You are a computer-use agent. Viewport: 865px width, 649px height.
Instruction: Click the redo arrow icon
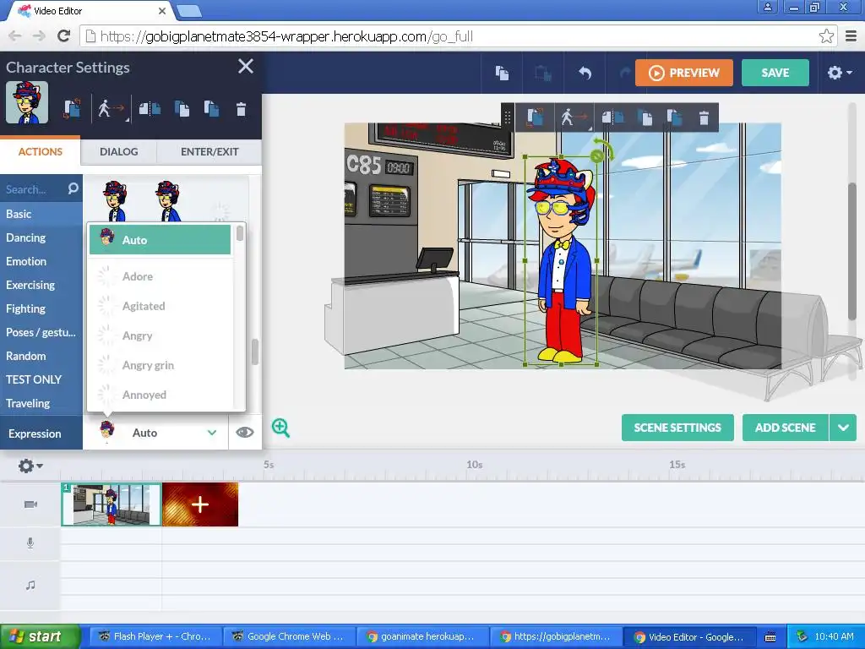[x=625, y=73]
